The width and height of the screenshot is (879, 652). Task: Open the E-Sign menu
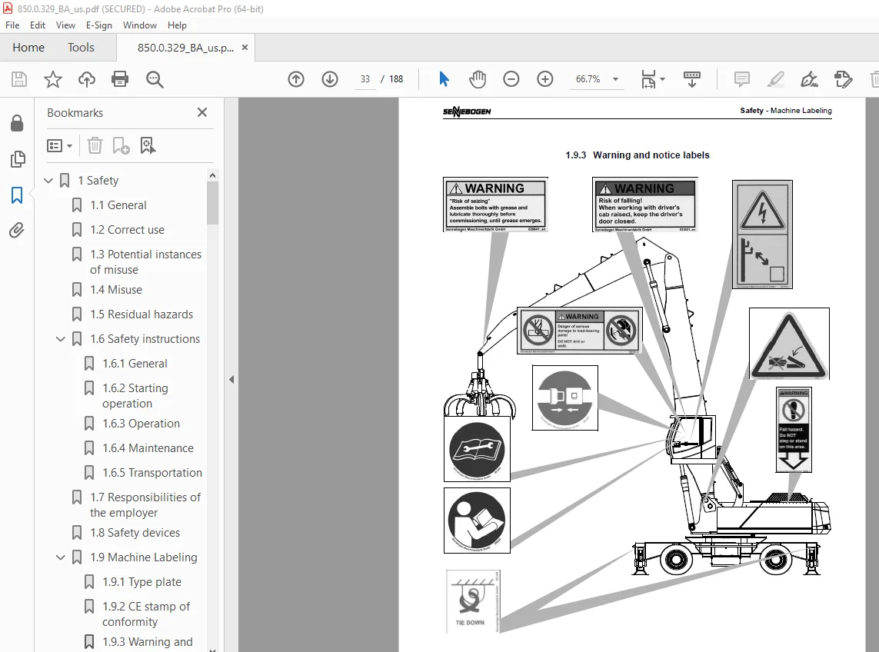pyautogui.click(x=99, y=25)
